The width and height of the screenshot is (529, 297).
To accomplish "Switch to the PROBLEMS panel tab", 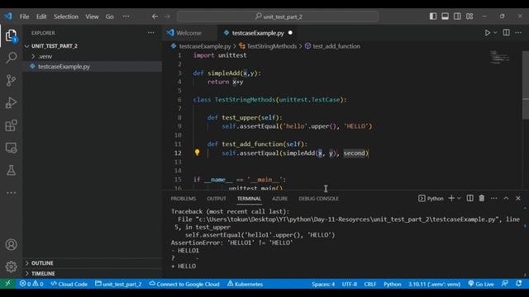I will (183, 198).
